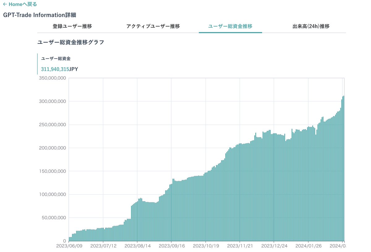Click the 2023/10/19 date label
This screenshot has height=252, width=371.
click(207, 246)
